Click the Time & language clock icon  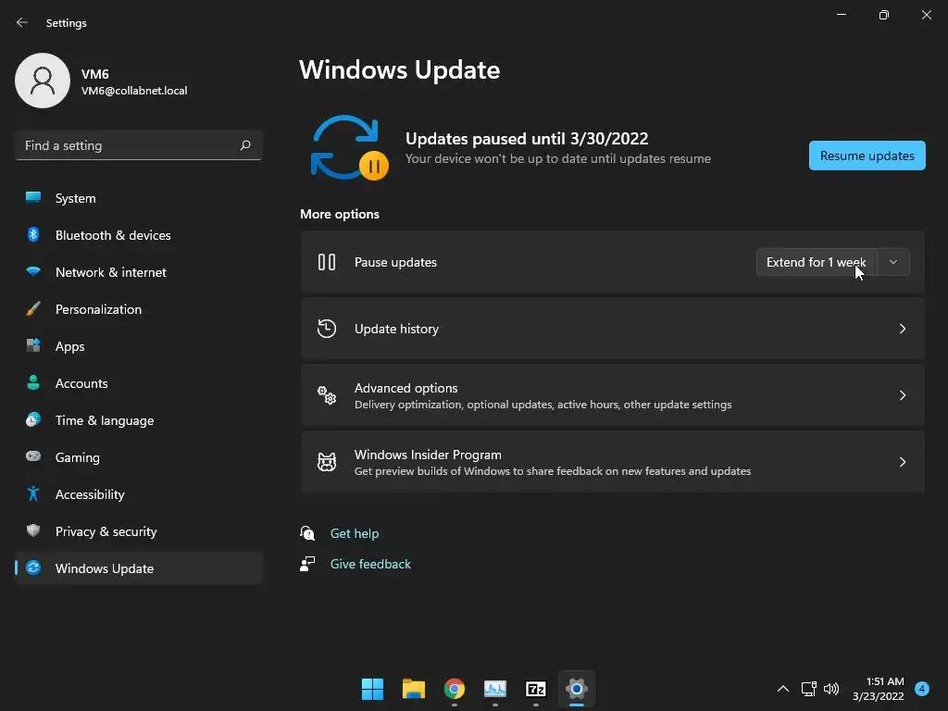[33, 419]
